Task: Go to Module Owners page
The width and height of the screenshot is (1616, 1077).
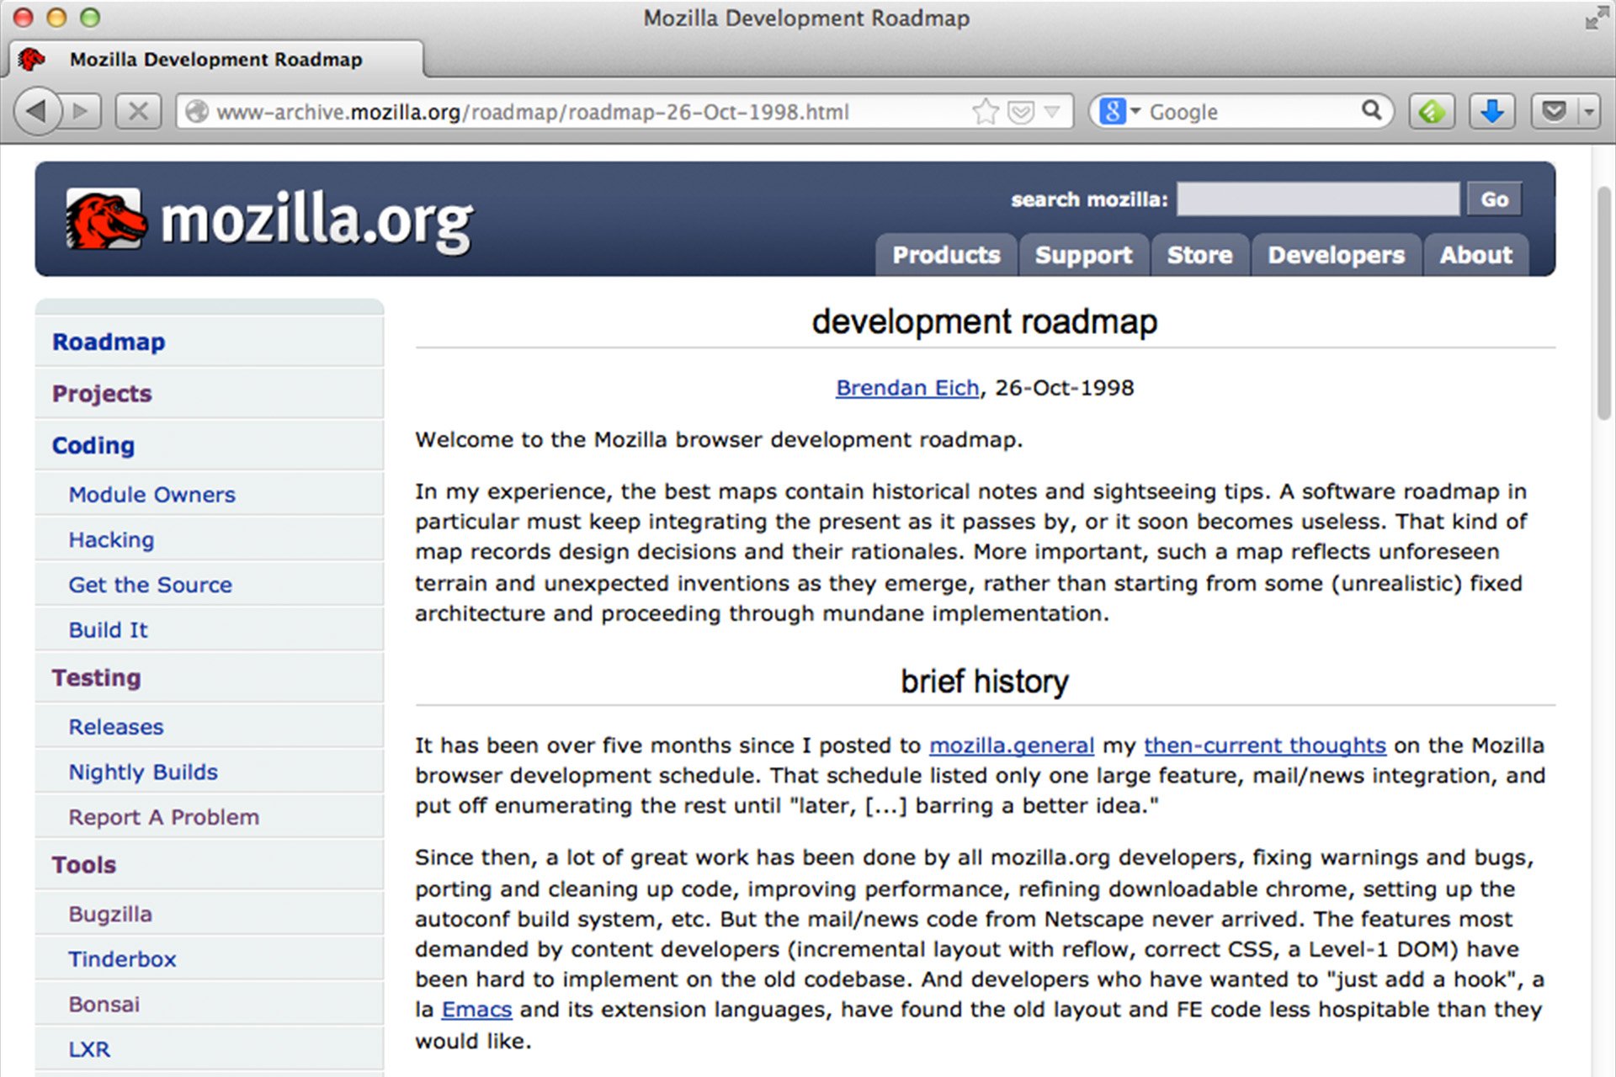Action: 151,495
